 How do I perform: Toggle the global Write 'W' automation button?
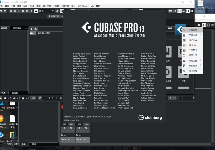(x=27, y=11)
